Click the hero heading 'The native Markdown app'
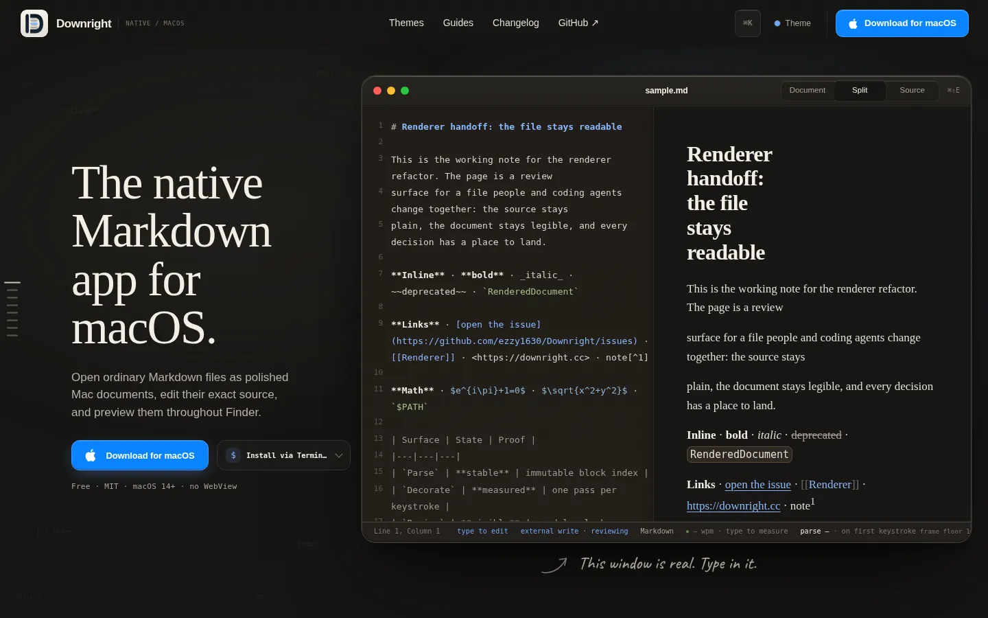988x618 pixels. 172,255
